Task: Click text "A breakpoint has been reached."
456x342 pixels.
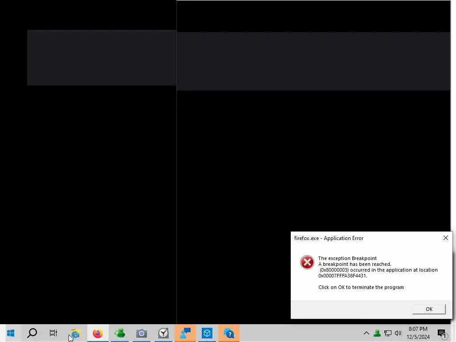Action: pos(355,264)
